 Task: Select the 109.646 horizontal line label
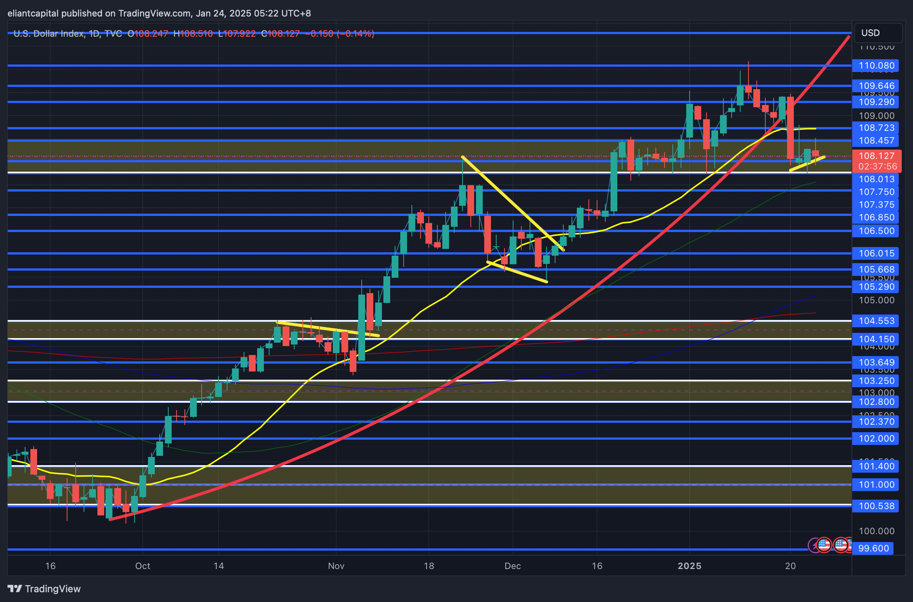pyautogui.click(x=876, y=85)
